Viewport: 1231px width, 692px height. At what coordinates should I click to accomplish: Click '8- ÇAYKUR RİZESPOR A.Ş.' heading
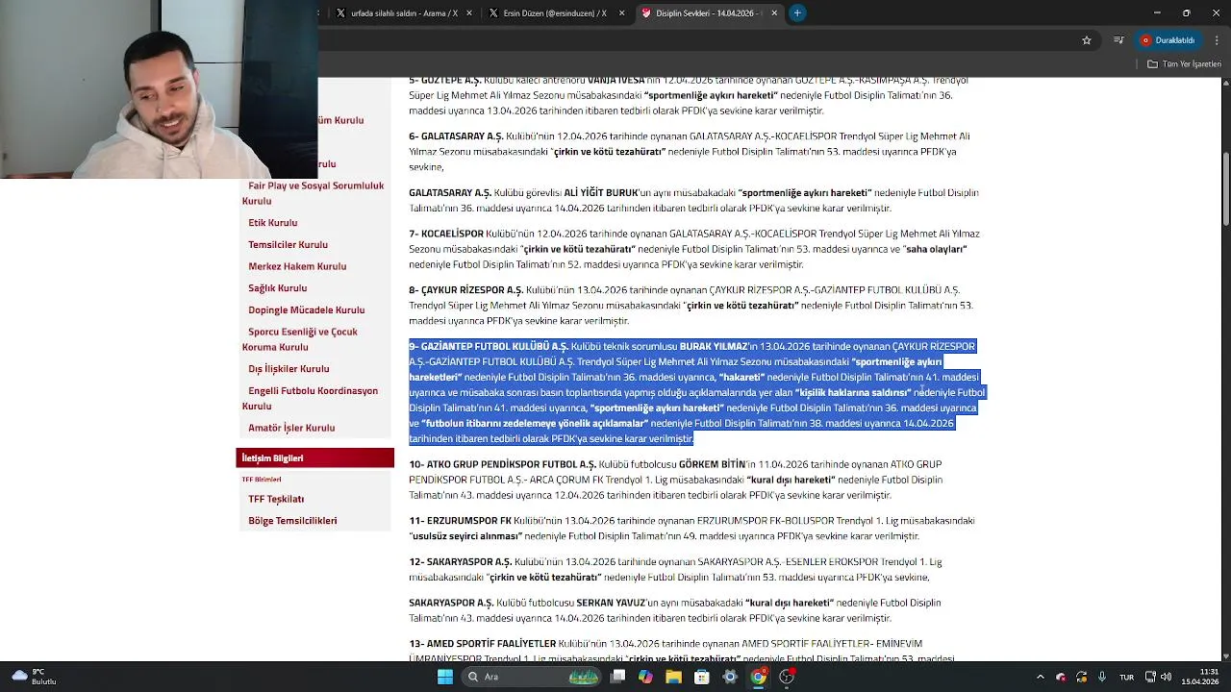click(x=465, y=290)
